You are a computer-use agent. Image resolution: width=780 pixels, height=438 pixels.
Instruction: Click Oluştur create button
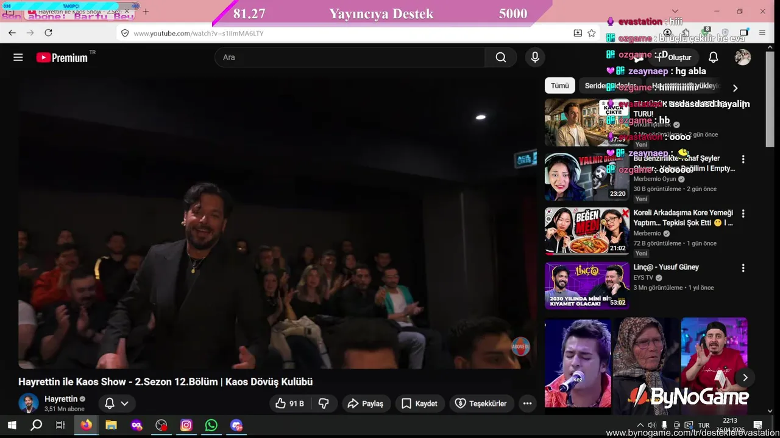(x=673, y=57)
